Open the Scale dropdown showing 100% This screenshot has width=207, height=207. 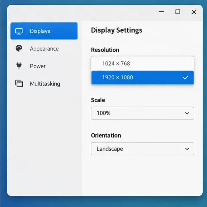click(x=143, y=113)
